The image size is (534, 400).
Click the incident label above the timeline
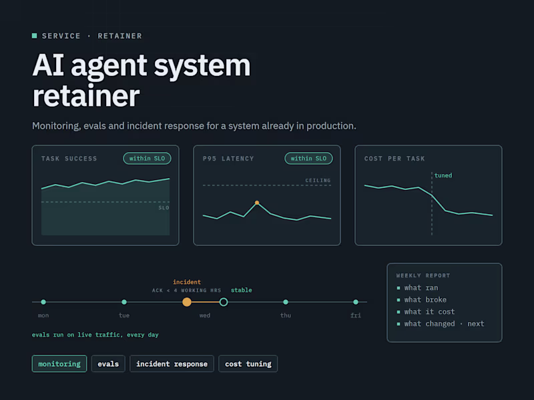(187, 282)
